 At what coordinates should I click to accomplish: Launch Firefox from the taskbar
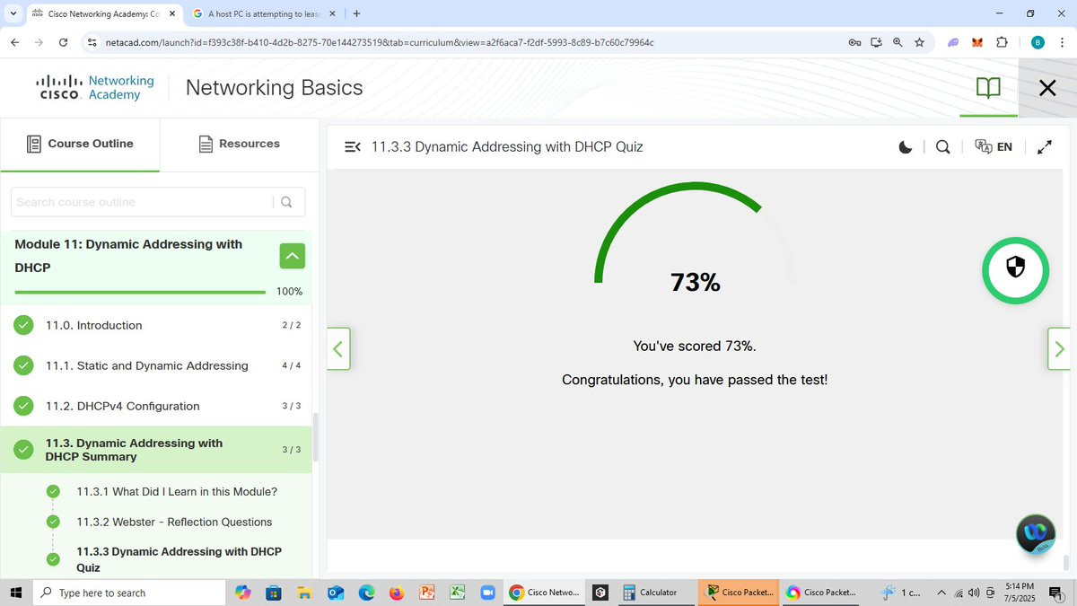(397, 593)
